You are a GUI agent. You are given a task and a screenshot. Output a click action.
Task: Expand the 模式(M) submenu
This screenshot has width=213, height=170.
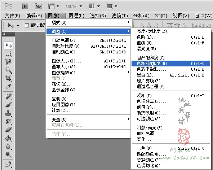point(89,22)
